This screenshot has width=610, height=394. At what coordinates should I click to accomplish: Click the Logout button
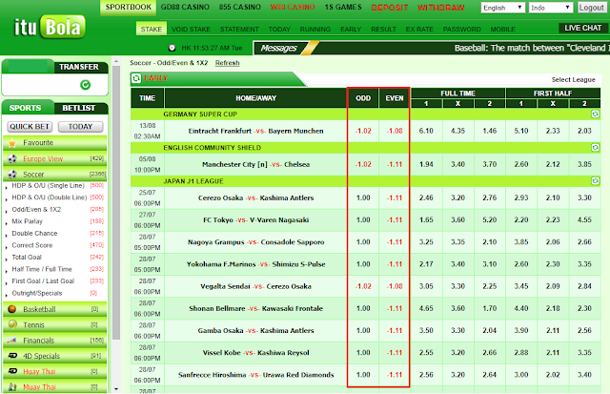tap(591, 8)
